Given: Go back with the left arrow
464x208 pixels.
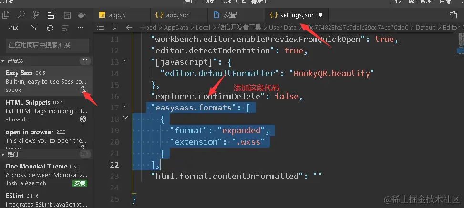Looking at the screenshot, I should pyautogui.click(x=129, y=27).
